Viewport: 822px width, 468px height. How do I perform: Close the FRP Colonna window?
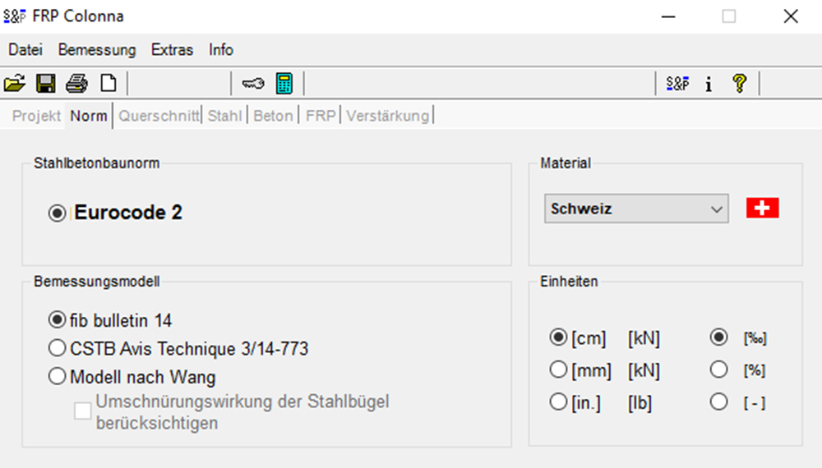pos(791,16)
